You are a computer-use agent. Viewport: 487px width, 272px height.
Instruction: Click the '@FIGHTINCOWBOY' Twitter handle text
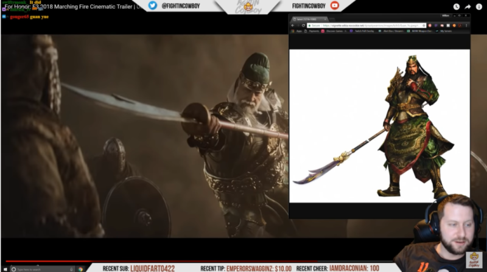(180, 6)
